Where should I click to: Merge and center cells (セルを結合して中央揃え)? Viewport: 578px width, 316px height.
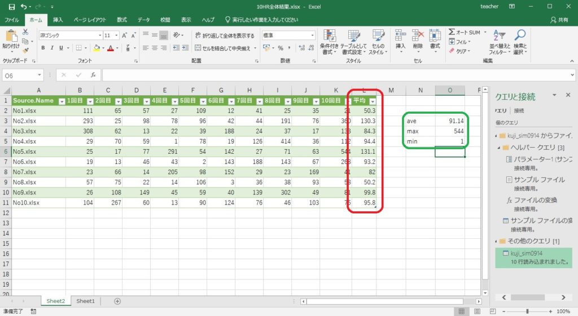222,48
